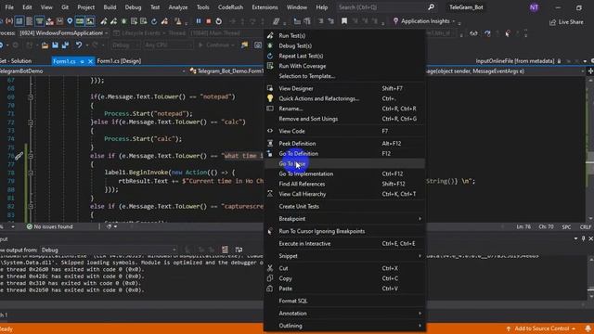This screenshot has height=334, width=594.
Task: Click the Live Share button
Action: click(x=566, y=22)
